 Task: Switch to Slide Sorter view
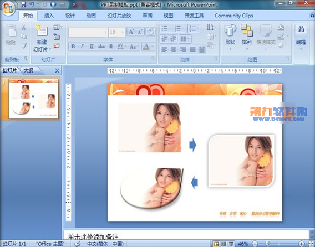point(224,244)
